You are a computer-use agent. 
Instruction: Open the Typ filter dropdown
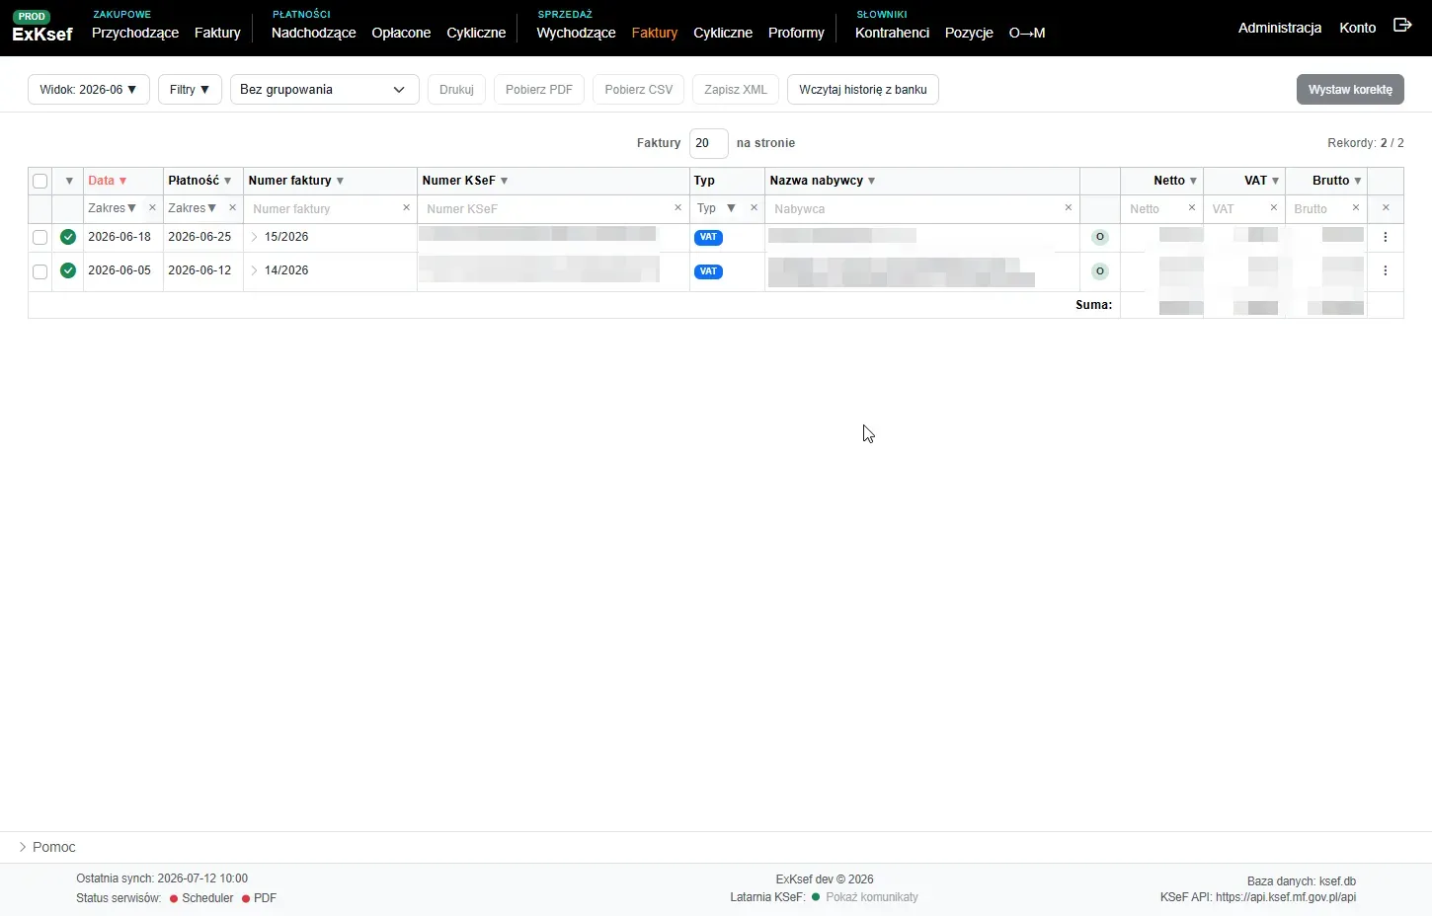click(x=718, y=208)
